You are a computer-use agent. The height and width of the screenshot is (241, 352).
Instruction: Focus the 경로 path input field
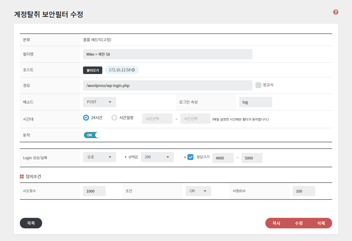[168, 85]
